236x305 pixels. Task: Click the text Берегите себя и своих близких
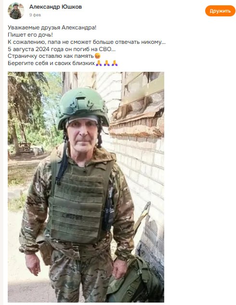coord(52,63)
